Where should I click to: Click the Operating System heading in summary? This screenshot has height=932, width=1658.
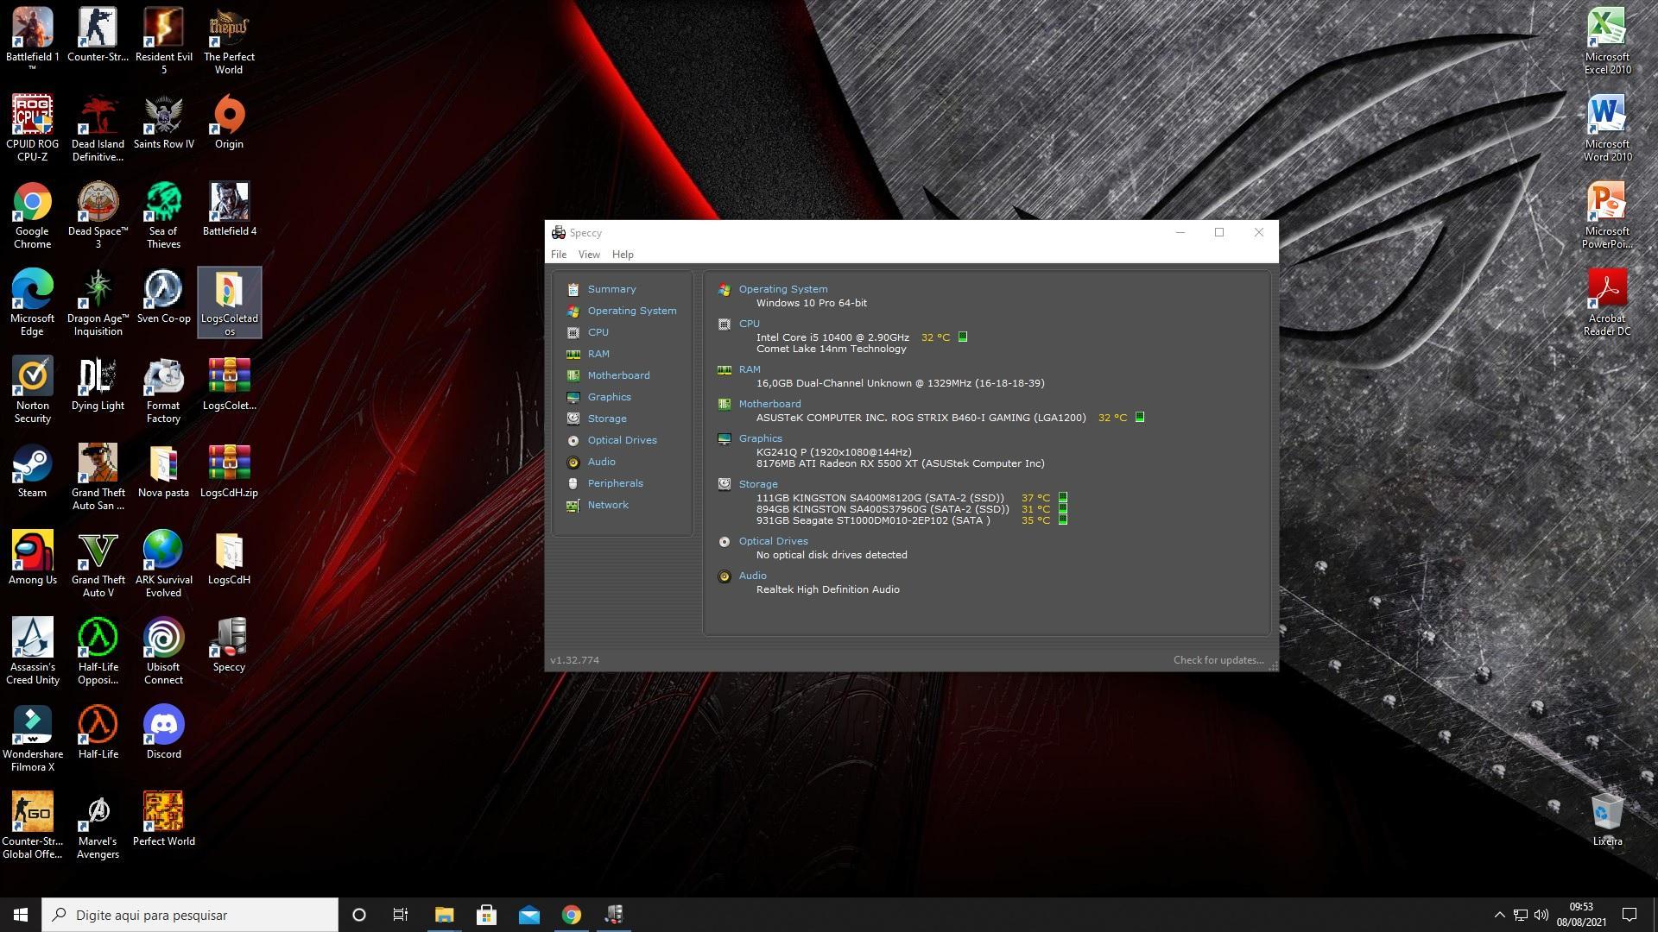(x=782, y=289)
